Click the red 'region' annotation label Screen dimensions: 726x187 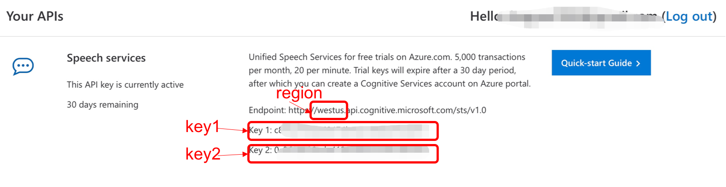point(299,93)
